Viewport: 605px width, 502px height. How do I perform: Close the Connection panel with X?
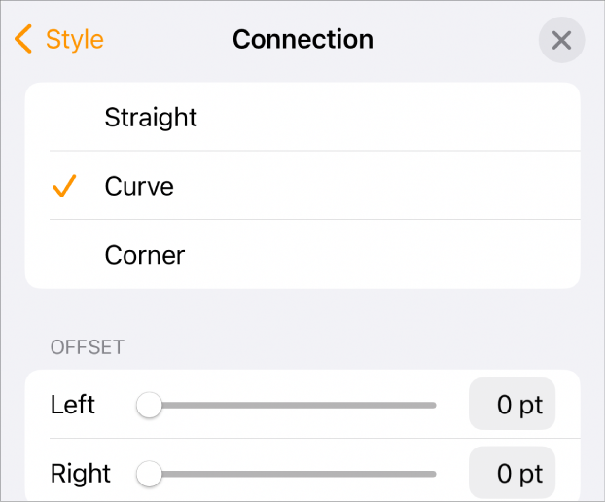(x=561, y=41)
